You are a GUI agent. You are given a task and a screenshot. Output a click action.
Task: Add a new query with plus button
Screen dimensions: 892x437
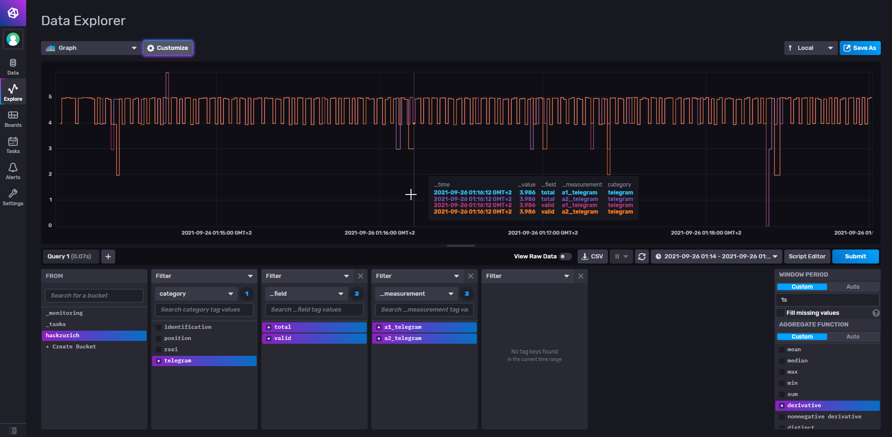point(108,257)
